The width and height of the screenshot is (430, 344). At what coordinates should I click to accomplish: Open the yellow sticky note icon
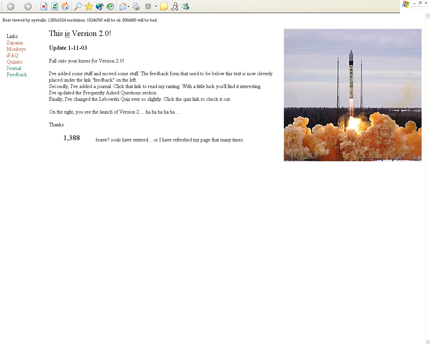tap(164, 6)
